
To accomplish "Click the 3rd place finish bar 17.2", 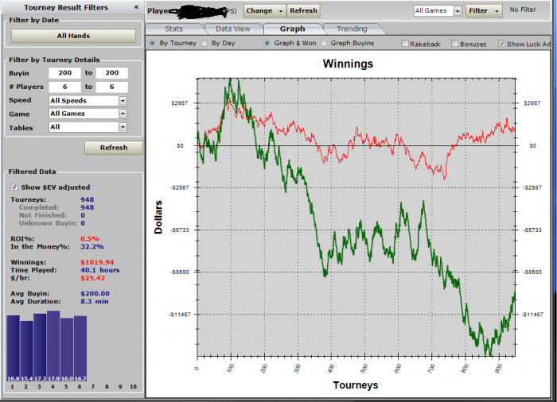I will click(x=40, y=348).
